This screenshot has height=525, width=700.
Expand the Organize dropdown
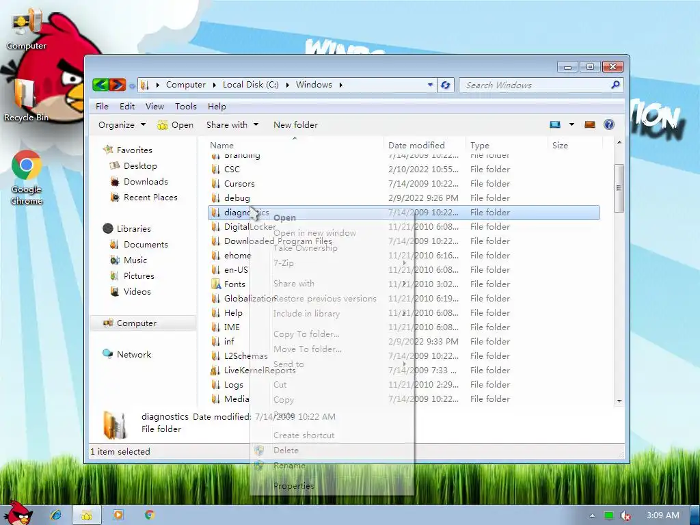coord(122,124)
